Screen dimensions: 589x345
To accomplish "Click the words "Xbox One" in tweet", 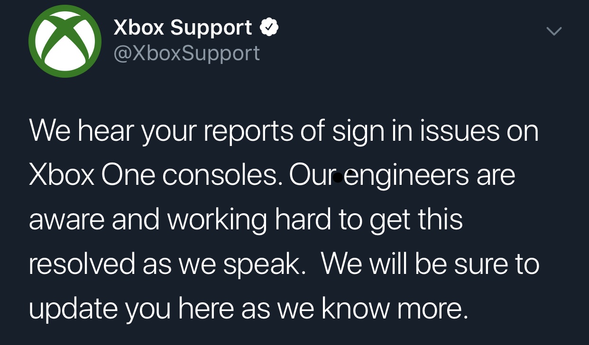I will [92, 175].
